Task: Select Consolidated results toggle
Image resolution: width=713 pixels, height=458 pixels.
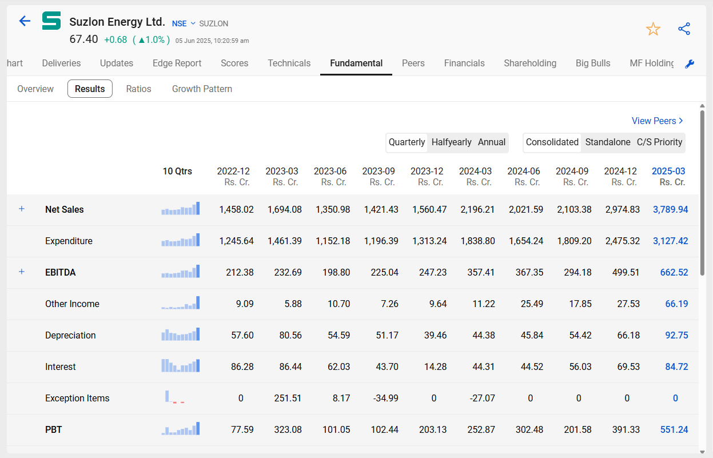Action: (552, 142)
